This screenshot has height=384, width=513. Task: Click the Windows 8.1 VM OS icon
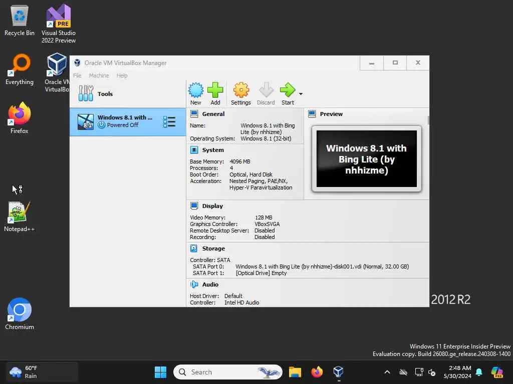click(85, 122)
